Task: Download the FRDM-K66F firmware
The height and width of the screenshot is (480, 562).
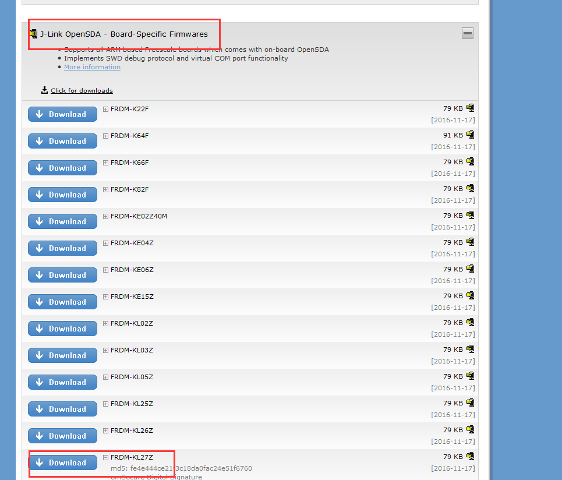Action: (x=62, y=168)
